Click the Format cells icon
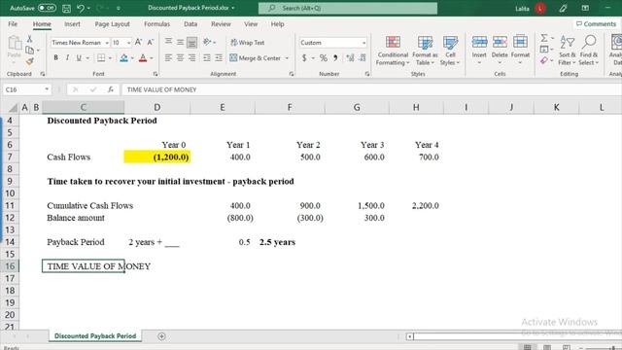Image resolution: width=622 pixels, height=350 pixels. pos(520,42)
